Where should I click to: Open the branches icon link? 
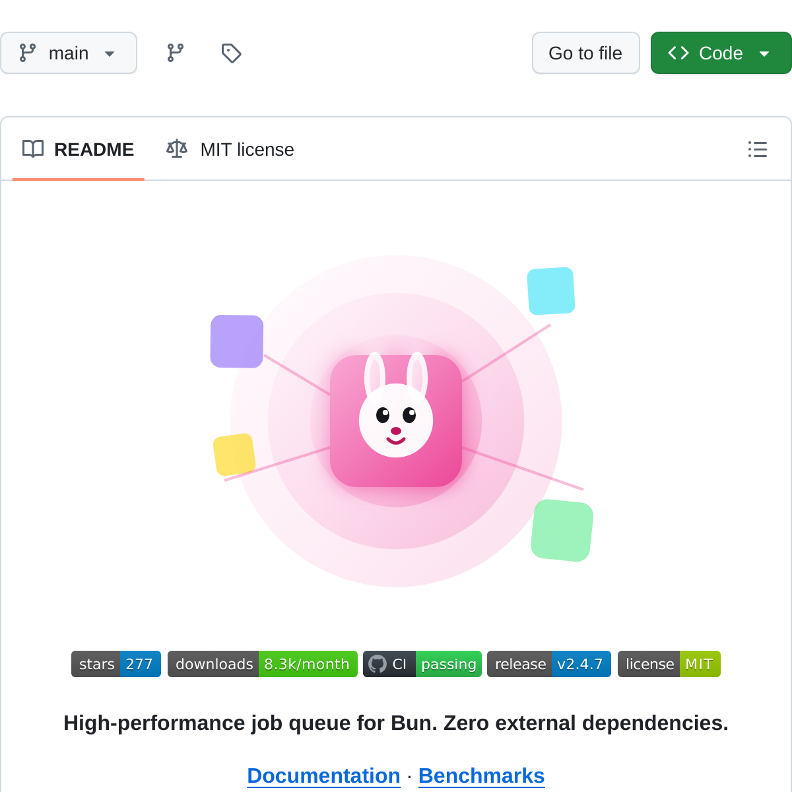(176, 53)
